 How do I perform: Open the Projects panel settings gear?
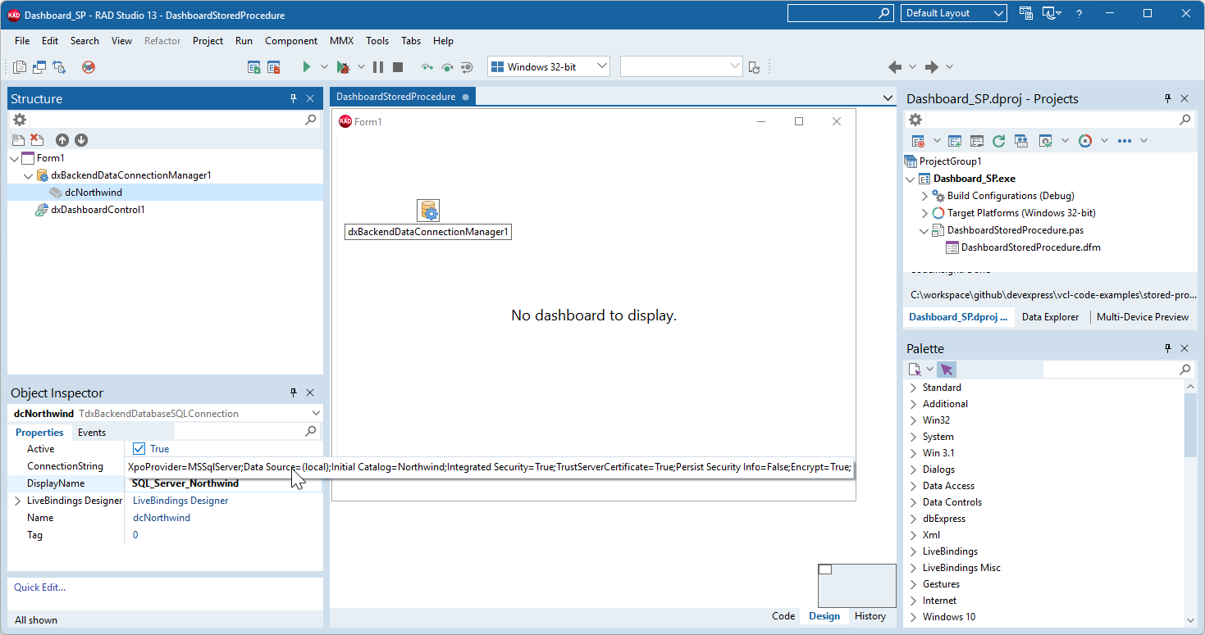[x=915, y=120]
